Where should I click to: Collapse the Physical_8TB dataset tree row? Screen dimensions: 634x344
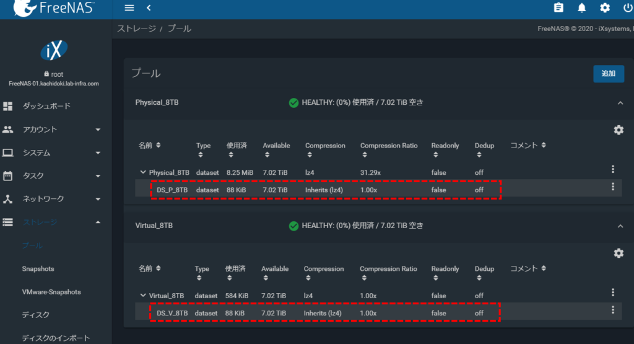coord(143,172)
